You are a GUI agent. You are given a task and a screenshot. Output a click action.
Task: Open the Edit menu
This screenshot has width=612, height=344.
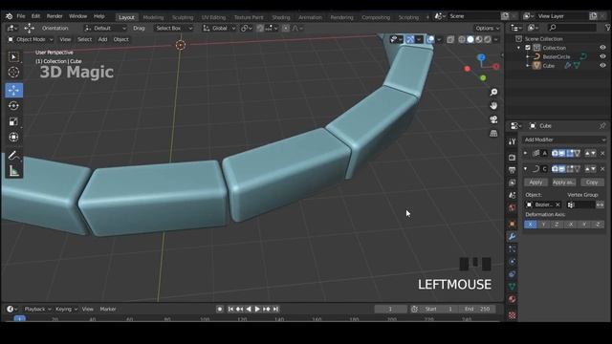pyautogui.click(x=35, y=16)
